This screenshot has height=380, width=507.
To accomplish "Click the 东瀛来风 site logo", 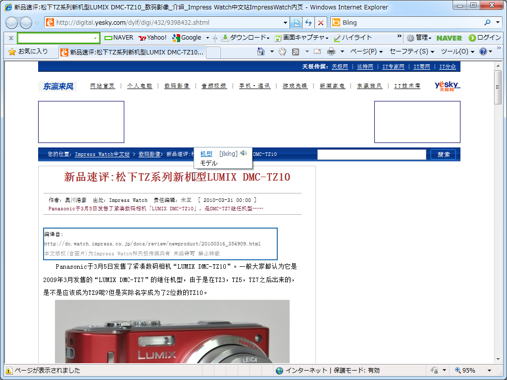I will pos(58,86).
